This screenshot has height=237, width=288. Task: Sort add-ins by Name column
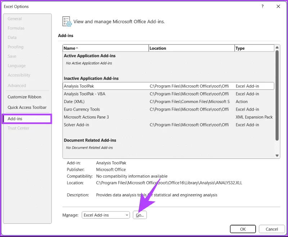(105, 48)
